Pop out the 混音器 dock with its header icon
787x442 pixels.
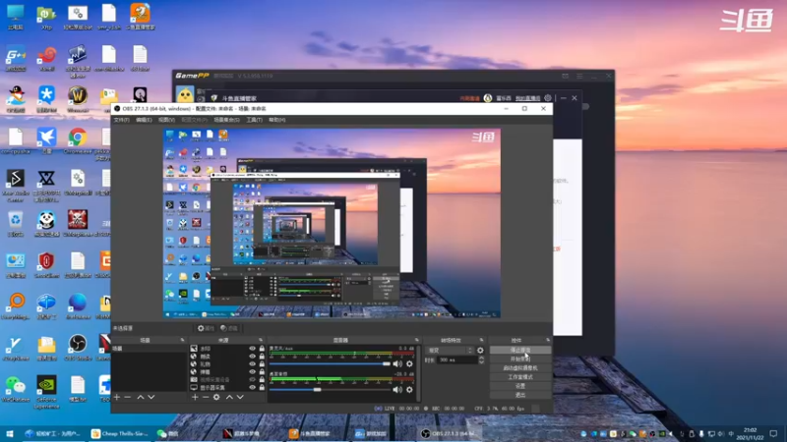[416, 340]
